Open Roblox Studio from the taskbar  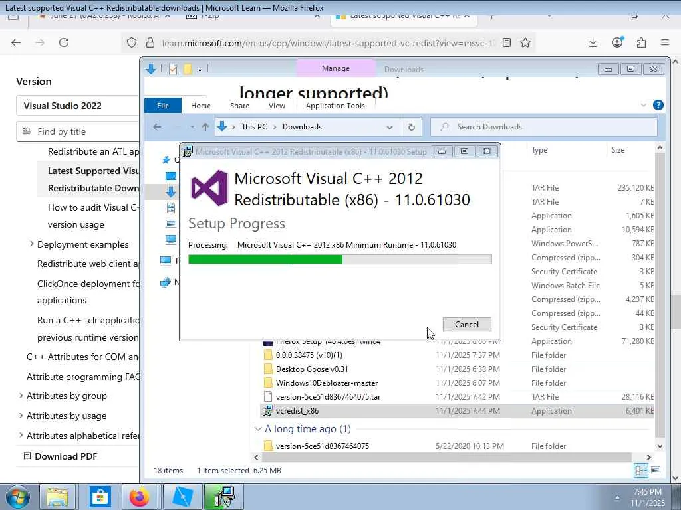(182, 497)
